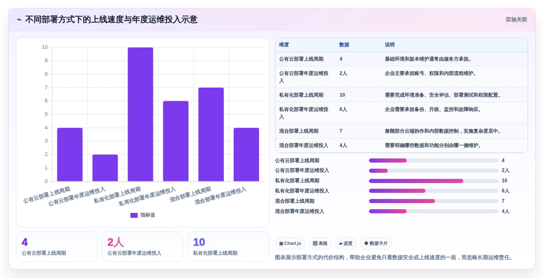The image size is (544, 278).
Task: Click the tallest chart bar 私有化部署上线周期
Action: pos(140,114)
